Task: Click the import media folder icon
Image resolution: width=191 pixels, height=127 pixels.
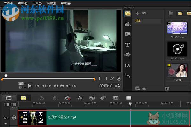Action: click(x=171, y=13)
